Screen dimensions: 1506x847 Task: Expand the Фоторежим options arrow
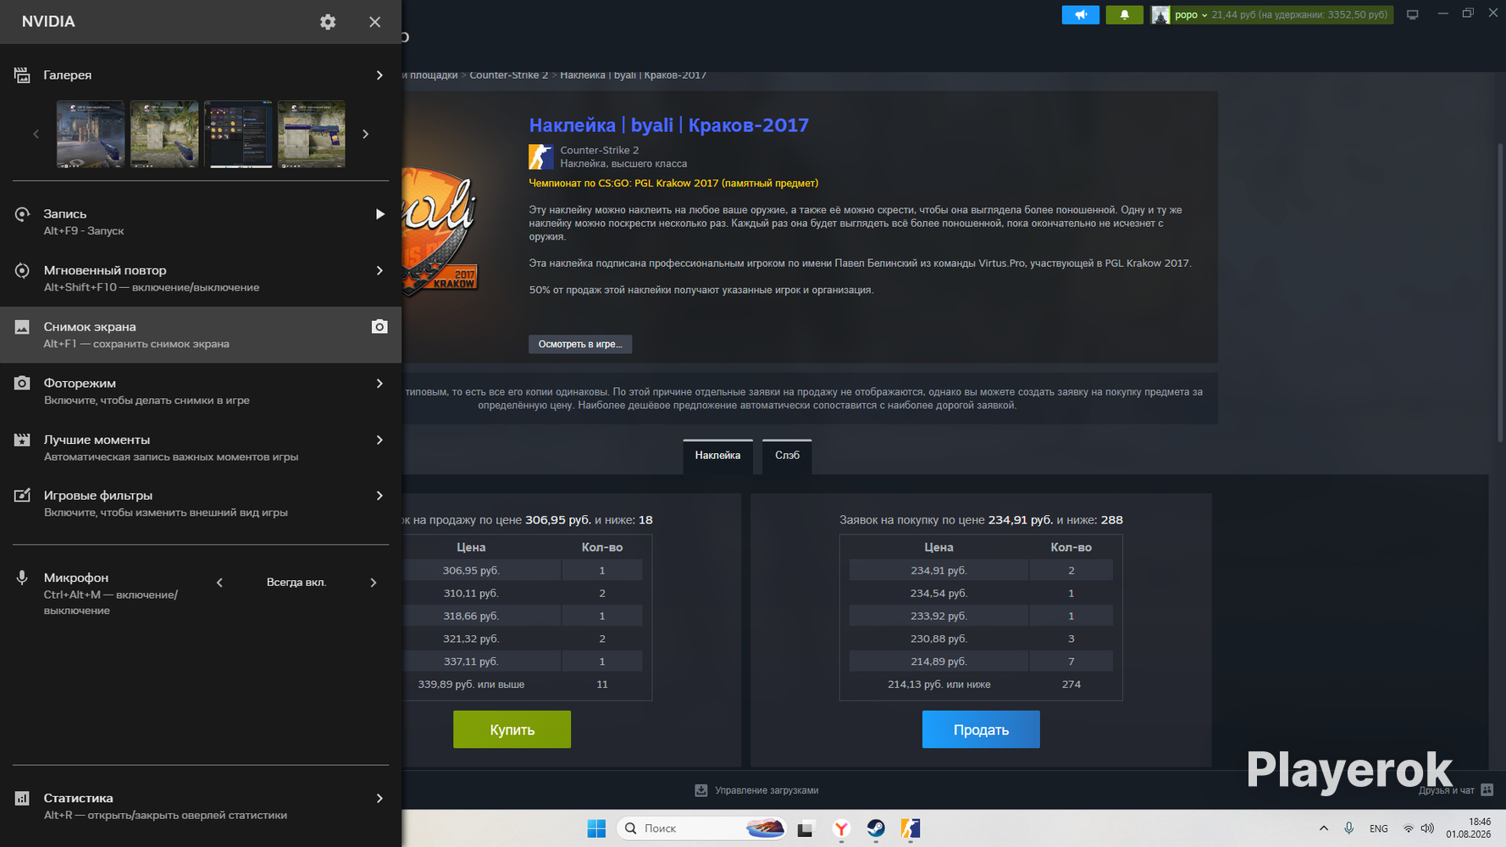tap(379, 384)
